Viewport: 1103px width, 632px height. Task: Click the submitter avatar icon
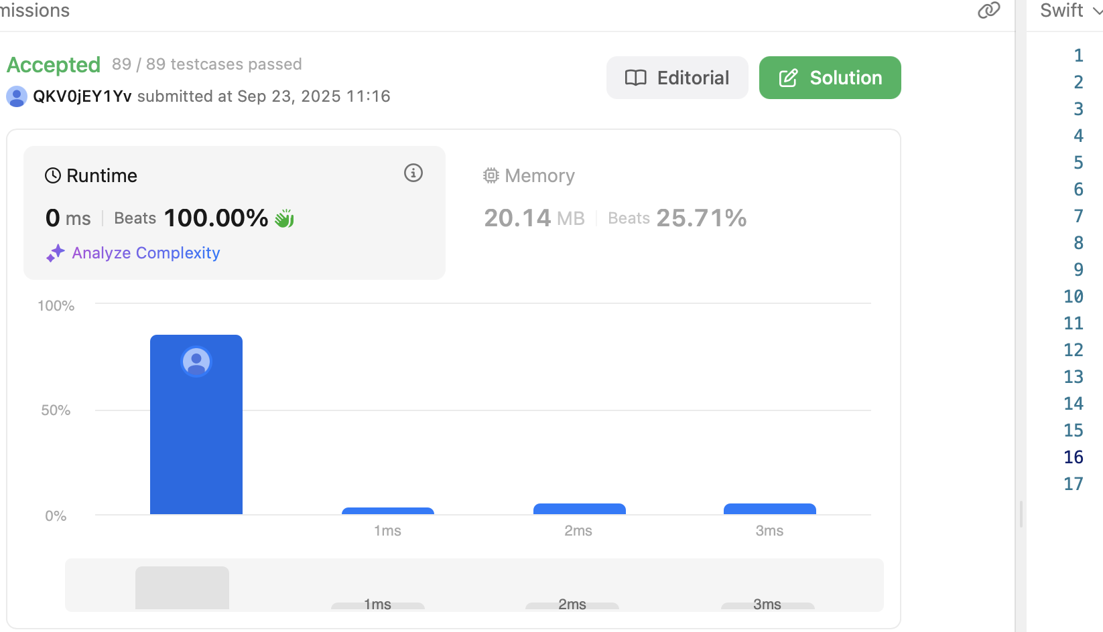click(x=17, y=96)
